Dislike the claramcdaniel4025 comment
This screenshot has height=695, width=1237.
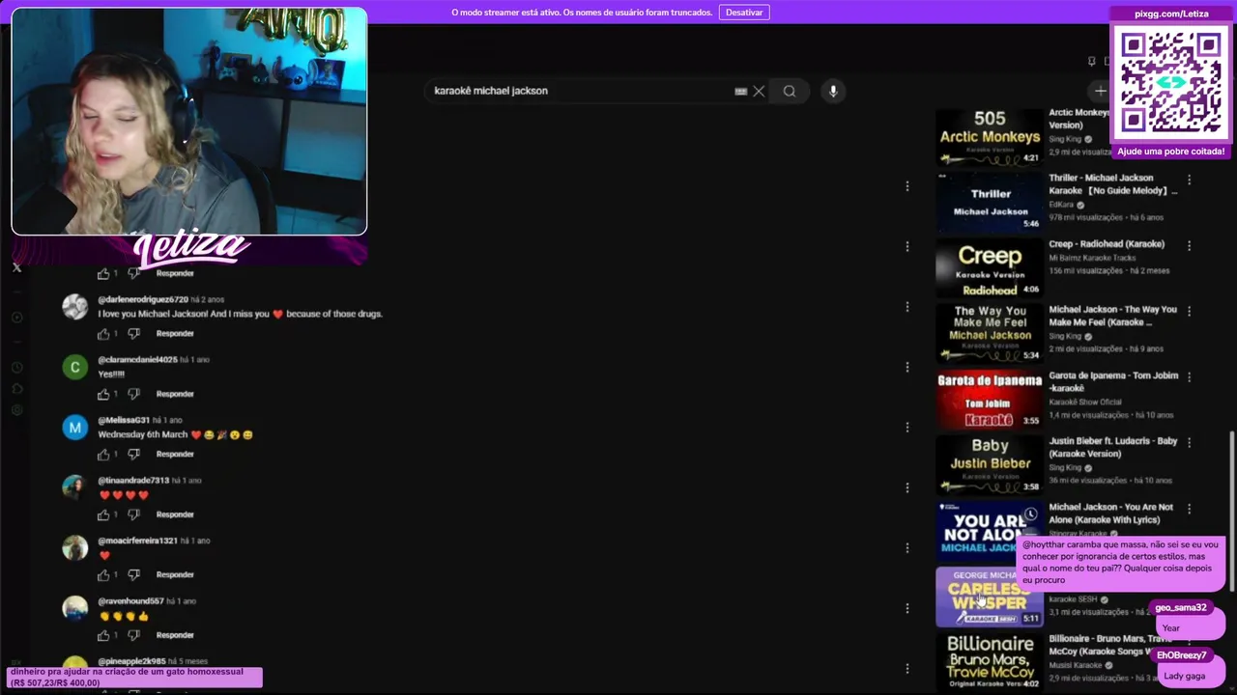click(x=134, y=394)
